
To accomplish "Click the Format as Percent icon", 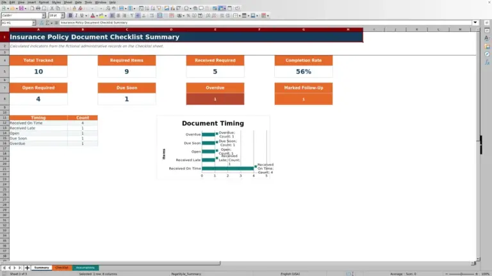I will (x=188, y=15).
